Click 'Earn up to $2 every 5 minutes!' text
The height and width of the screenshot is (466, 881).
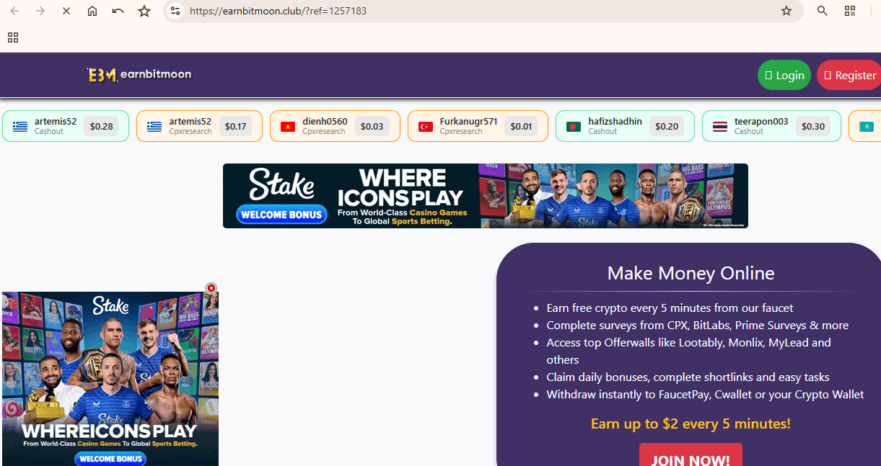click(x=691, y=424)
